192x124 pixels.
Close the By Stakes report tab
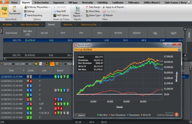(x=15, y=24)
